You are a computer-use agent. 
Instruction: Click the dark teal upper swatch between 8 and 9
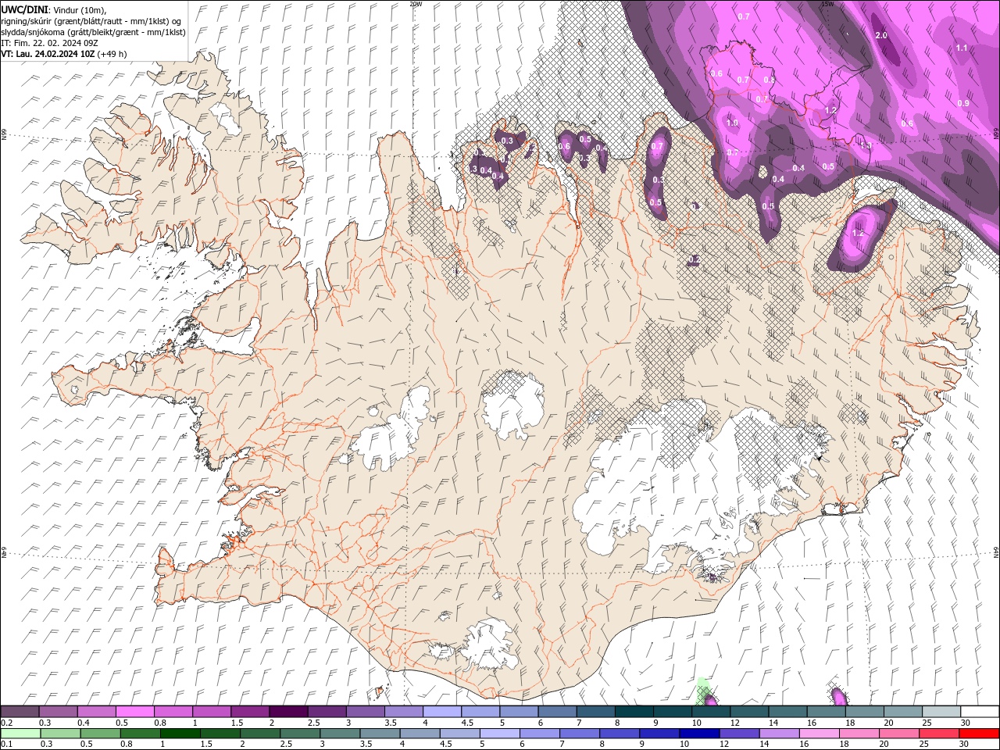coord(634,712)
